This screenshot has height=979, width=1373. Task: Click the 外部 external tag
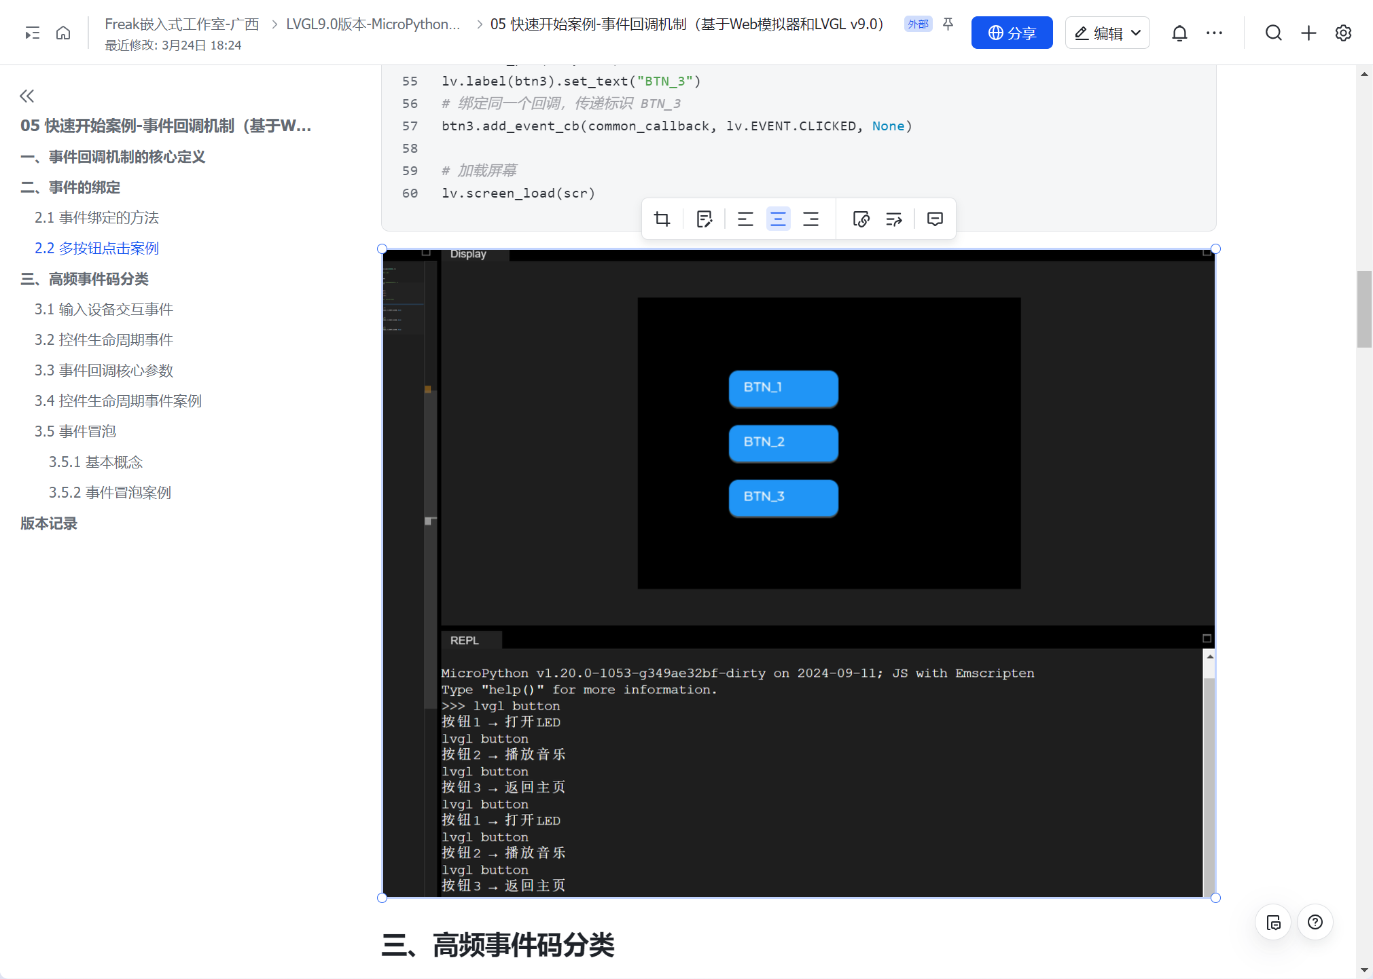918,24
